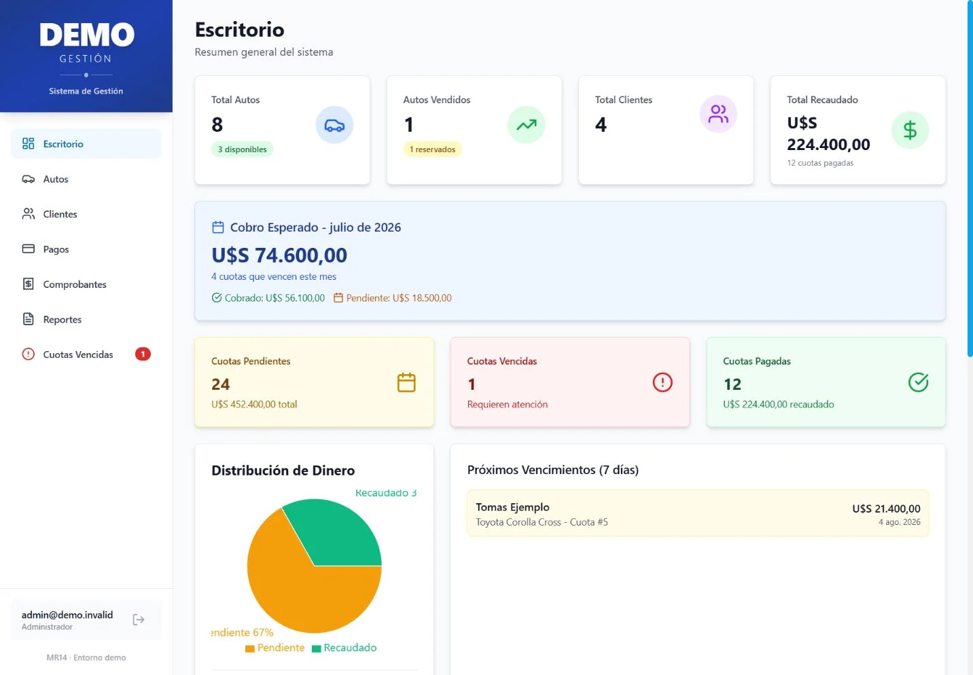Click the calendar icon in Cuotas Pendientes card
973x675 pixels.
[x=406, y=382]
